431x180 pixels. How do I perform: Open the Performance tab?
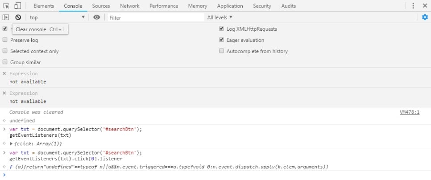(x=164, y=6)
